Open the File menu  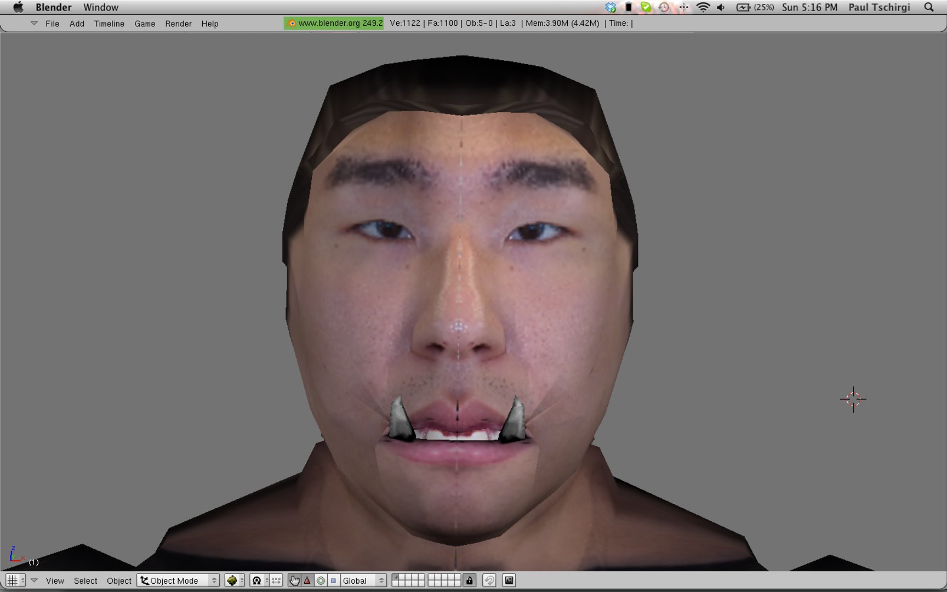[x=53, y=24]
